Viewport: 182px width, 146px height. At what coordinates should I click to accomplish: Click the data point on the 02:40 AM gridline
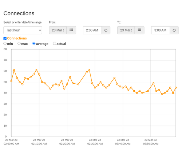[x=123, y=88]
